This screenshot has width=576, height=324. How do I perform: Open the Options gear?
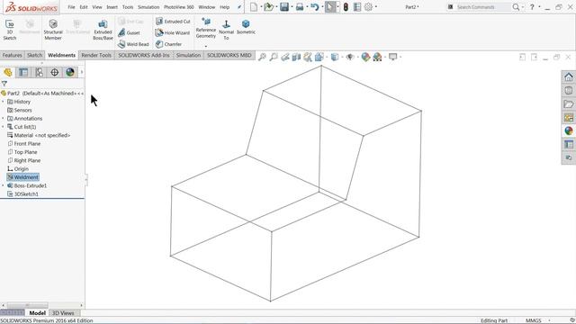tap(368, 7)
